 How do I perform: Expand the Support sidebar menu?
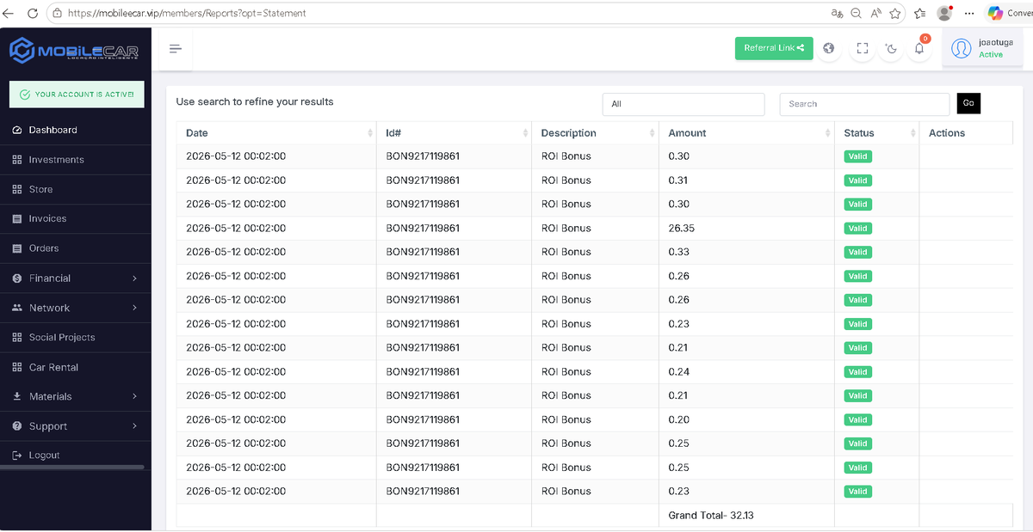[76, 426]
